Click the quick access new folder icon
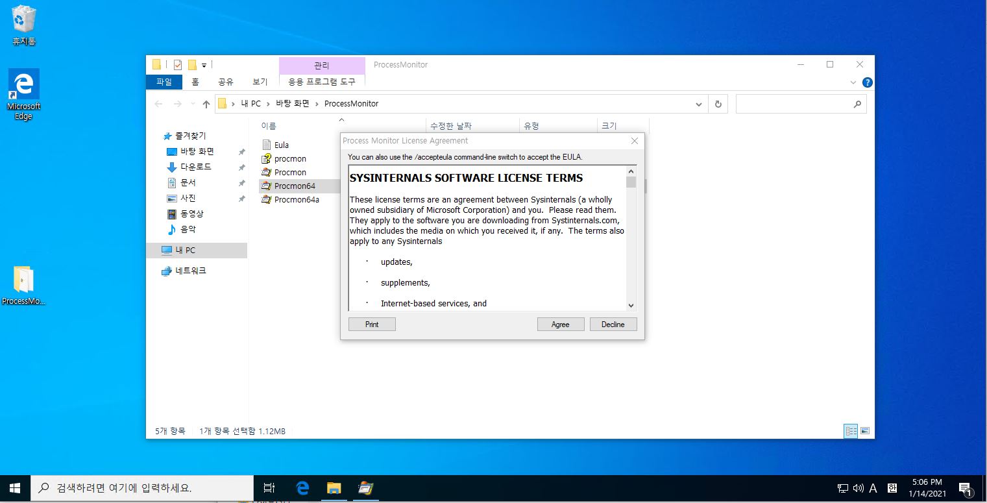This screenshot has height=503, width=987. click(192, 65)
